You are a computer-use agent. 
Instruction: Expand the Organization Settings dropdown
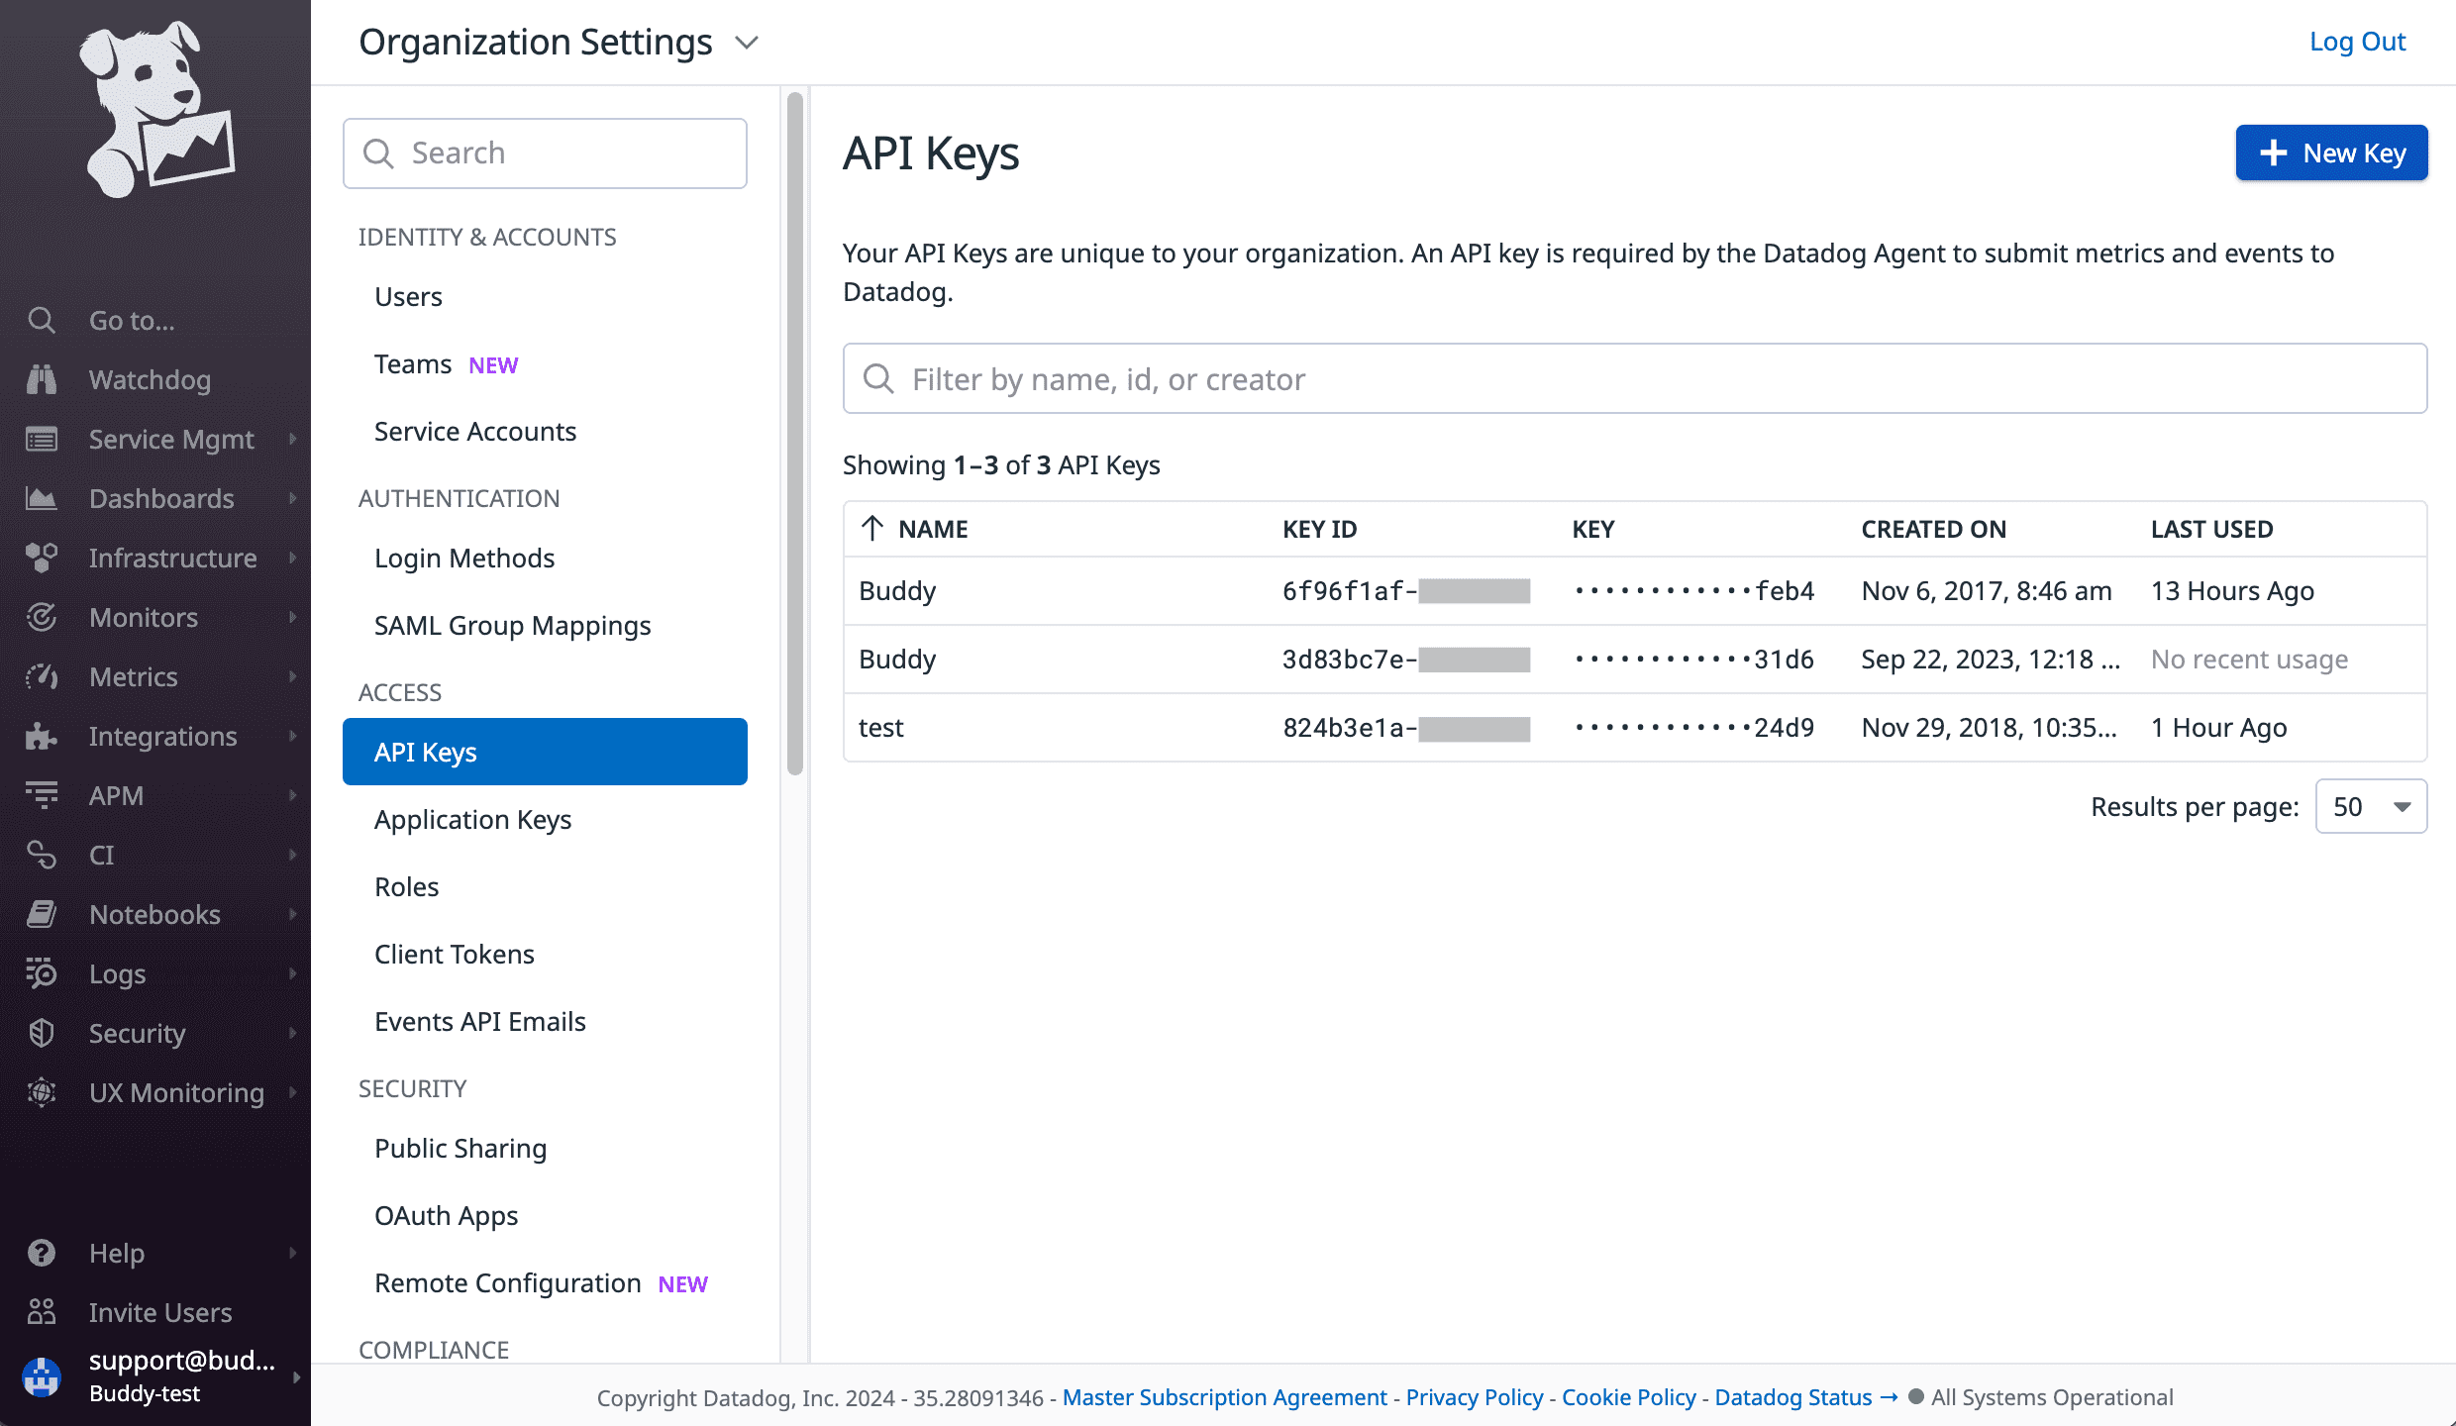(747, 41)
